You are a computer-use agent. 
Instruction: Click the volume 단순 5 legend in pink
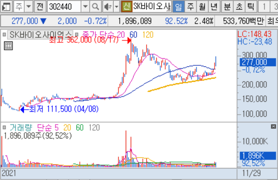click(48, 128)
